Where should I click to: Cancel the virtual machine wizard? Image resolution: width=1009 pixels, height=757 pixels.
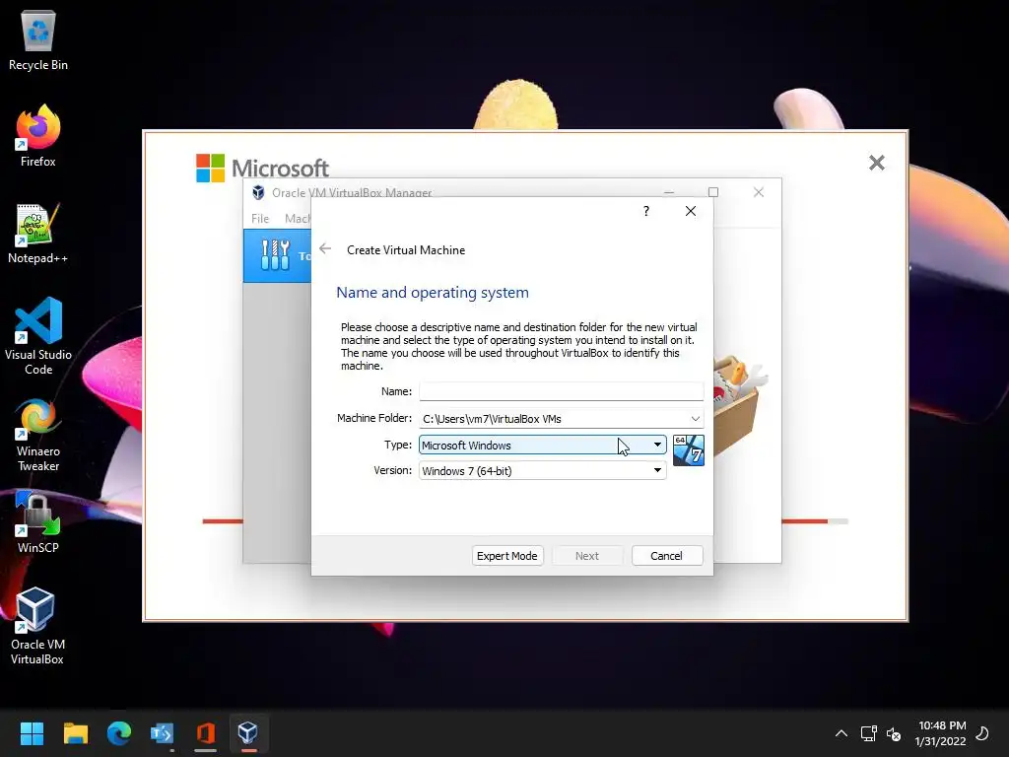pos(667,556)
